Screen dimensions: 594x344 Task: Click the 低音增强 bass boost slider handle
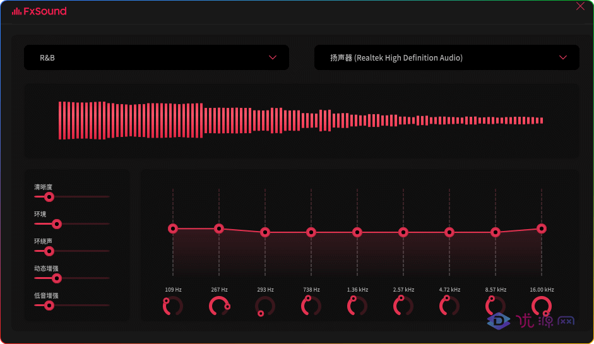pyautogui.click(x=49, y=305)
